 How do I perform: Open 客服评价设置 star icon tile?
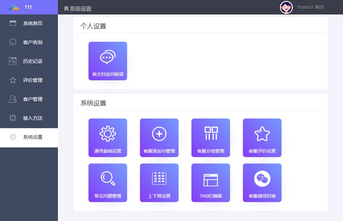click(262, 138)
